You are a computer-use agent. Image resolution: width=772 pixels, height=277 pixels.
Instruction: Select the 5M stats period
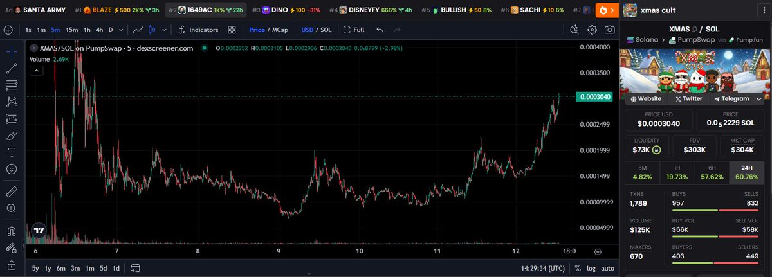[643, 172]
